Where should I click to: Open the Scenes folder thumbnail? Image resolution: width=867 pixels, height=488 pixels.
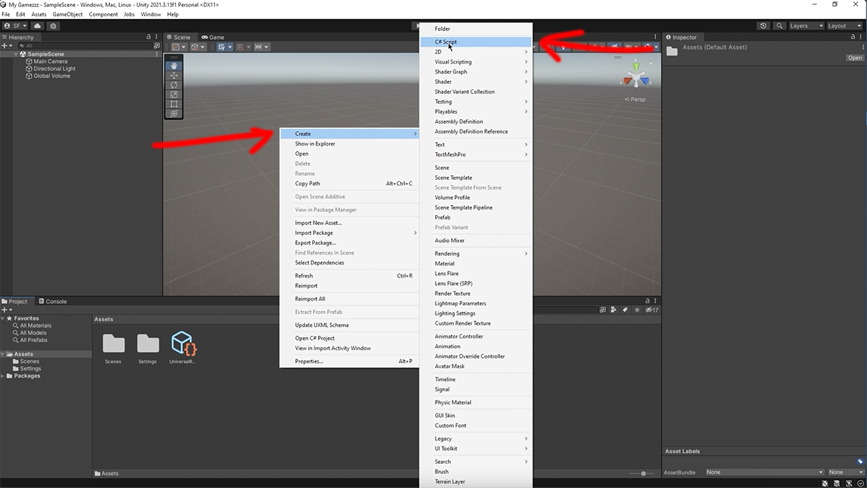pos(113,348)
